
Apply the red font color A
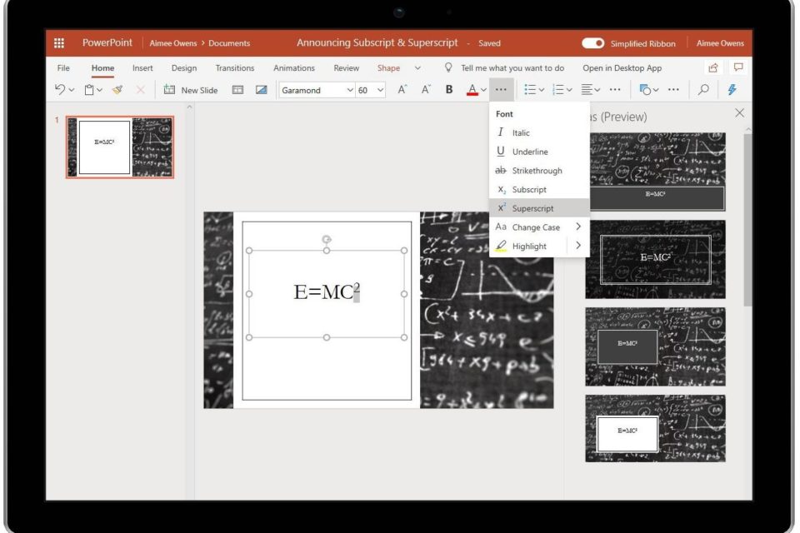coord(472,90)
